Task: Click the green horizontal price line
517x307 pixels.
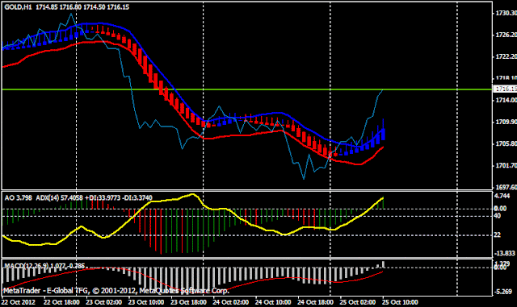Action: [246, 89]
